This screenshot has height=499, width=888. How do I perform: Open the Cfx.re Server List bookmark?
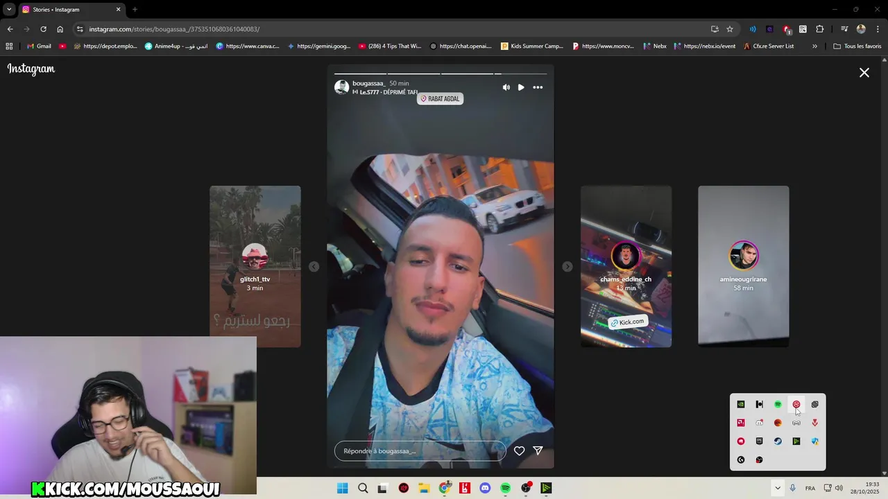click(769, 46)
